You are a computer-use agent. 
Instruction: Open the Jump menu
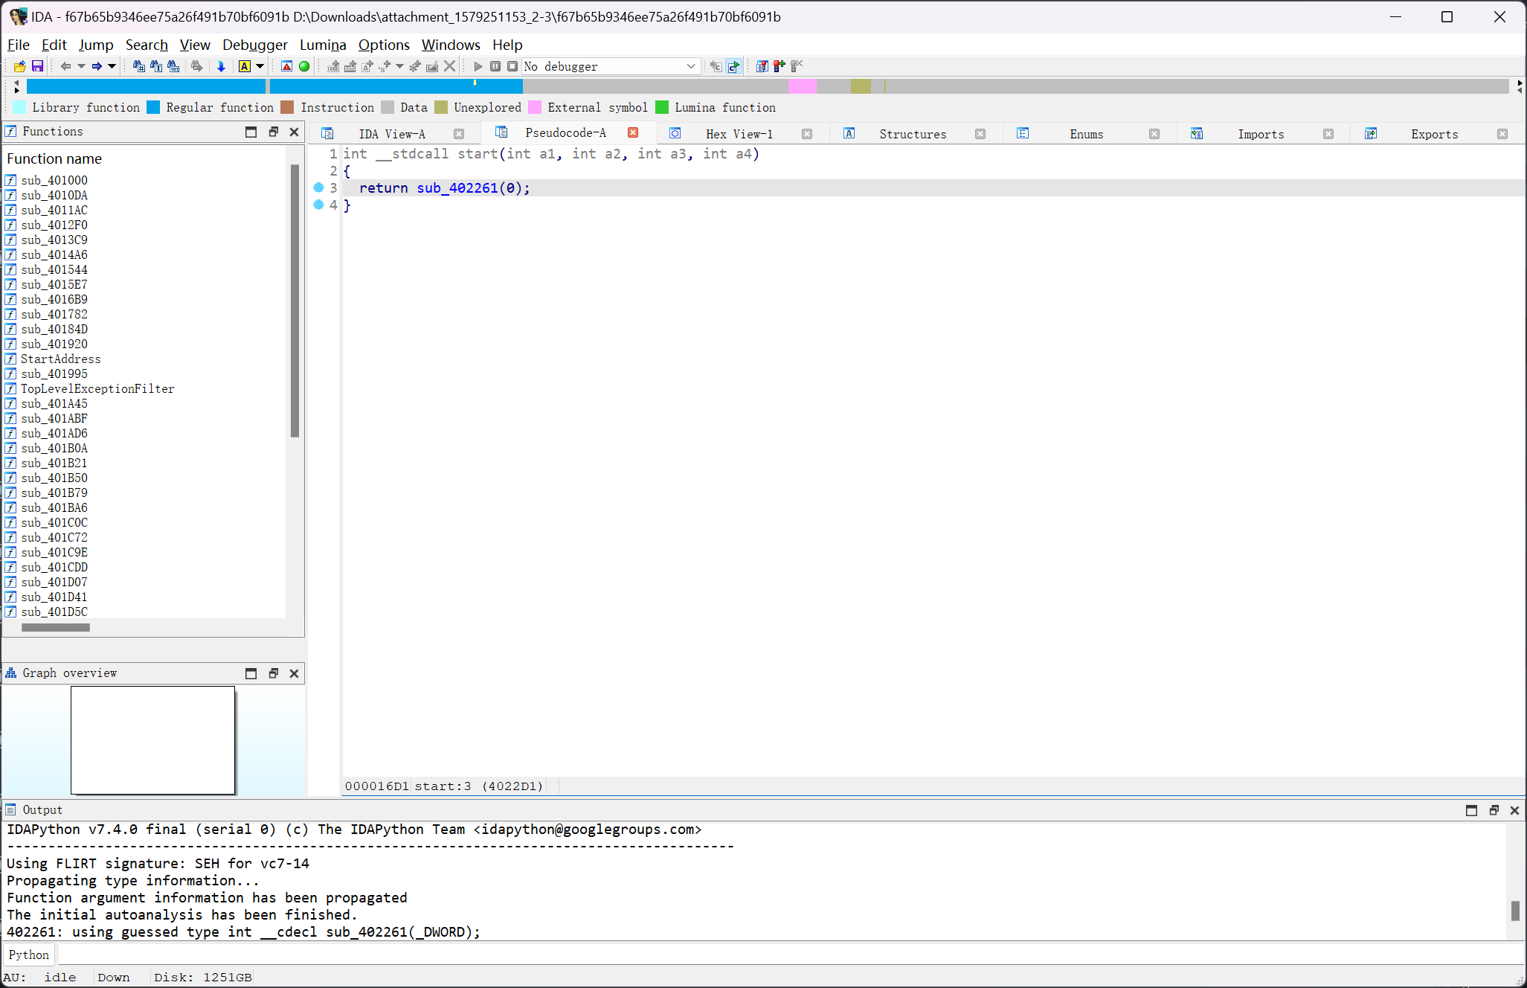pos(96,45)
